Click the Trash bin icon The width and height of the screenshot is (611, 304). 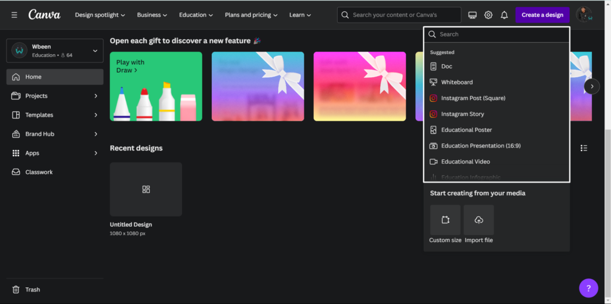point(16,290)
